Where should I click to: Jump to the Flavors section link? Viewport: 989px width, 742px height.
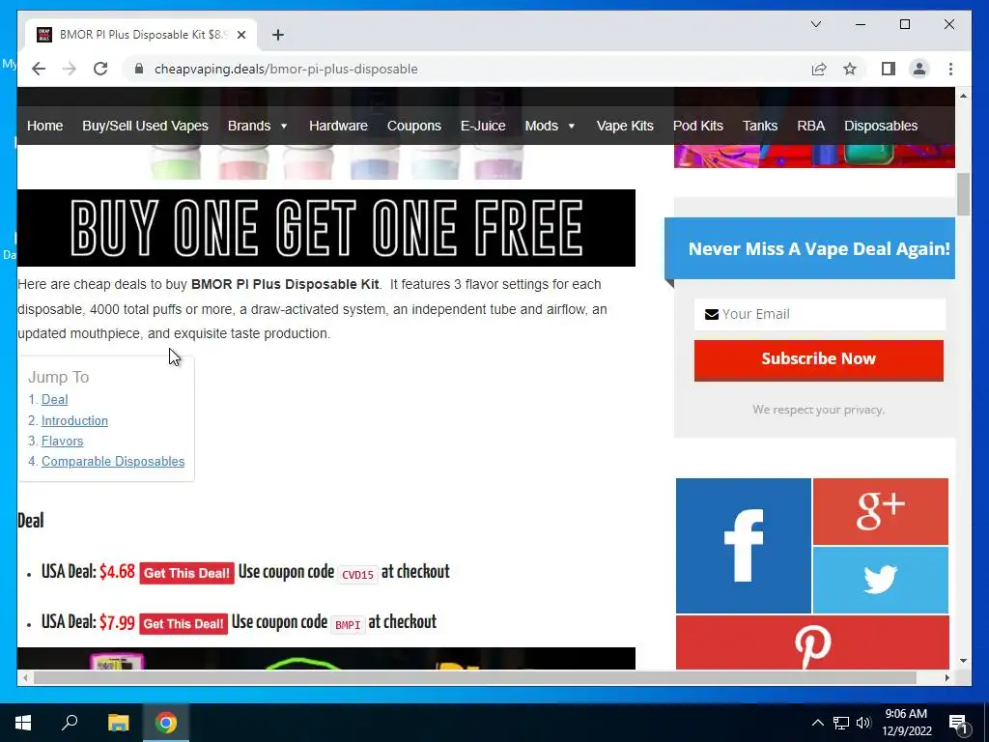tap(62, 441)
